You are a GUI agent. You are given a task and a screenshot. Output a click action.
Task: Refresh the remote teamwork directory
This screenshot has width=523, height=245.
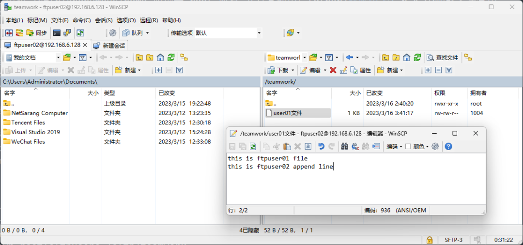417,57
